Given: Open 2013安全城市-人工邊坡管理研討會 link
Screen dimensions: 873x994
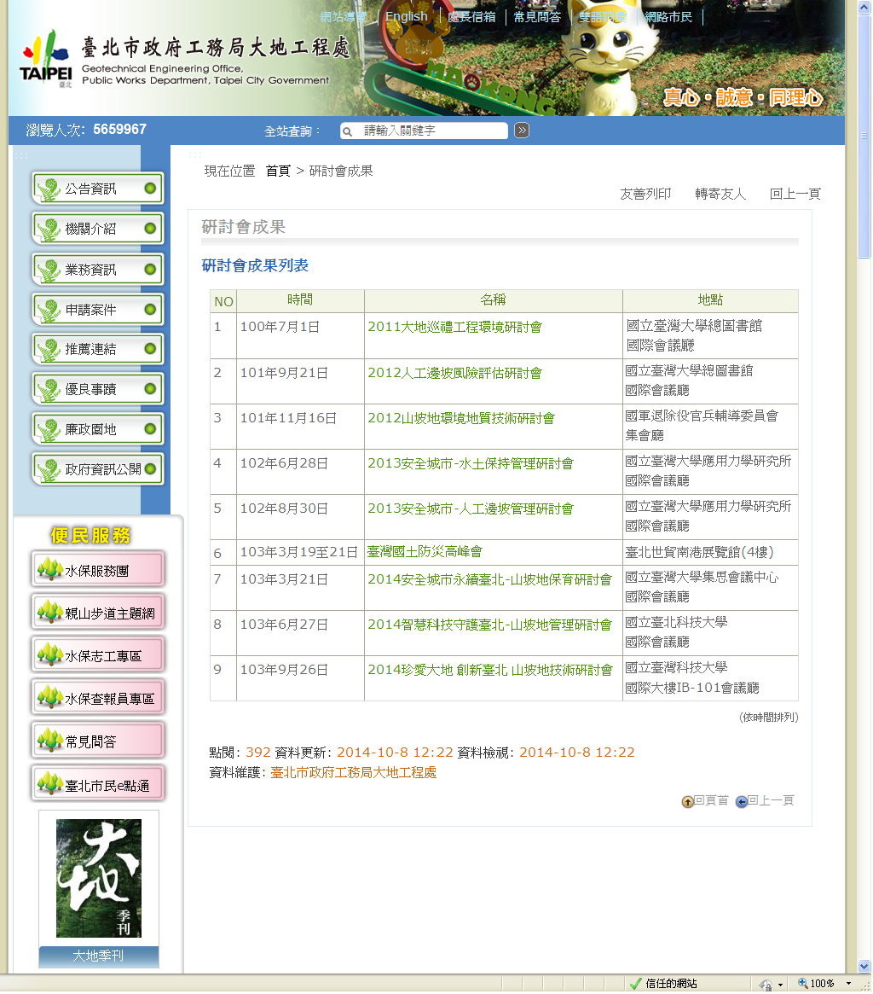Looking at the screenshot, I should point(471,509).
